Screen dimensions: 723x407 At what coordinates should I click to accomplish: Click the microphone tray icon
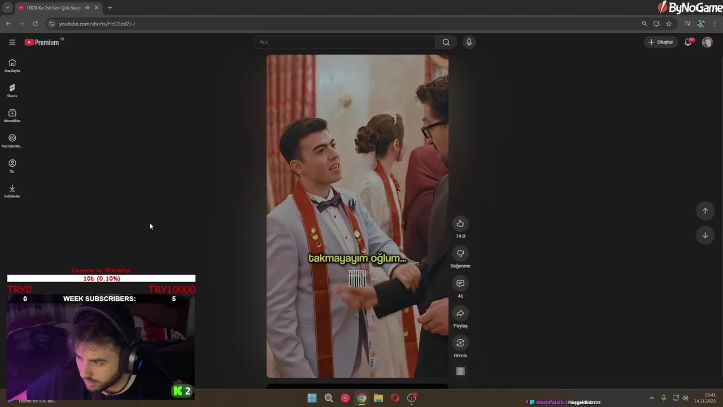pos(664,398)
